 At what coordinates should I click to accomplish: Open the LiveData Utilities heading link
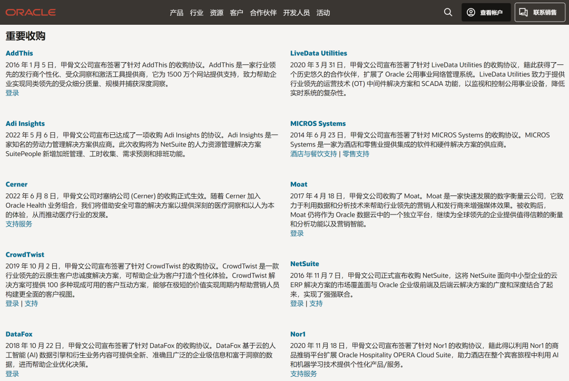point(318,53)
